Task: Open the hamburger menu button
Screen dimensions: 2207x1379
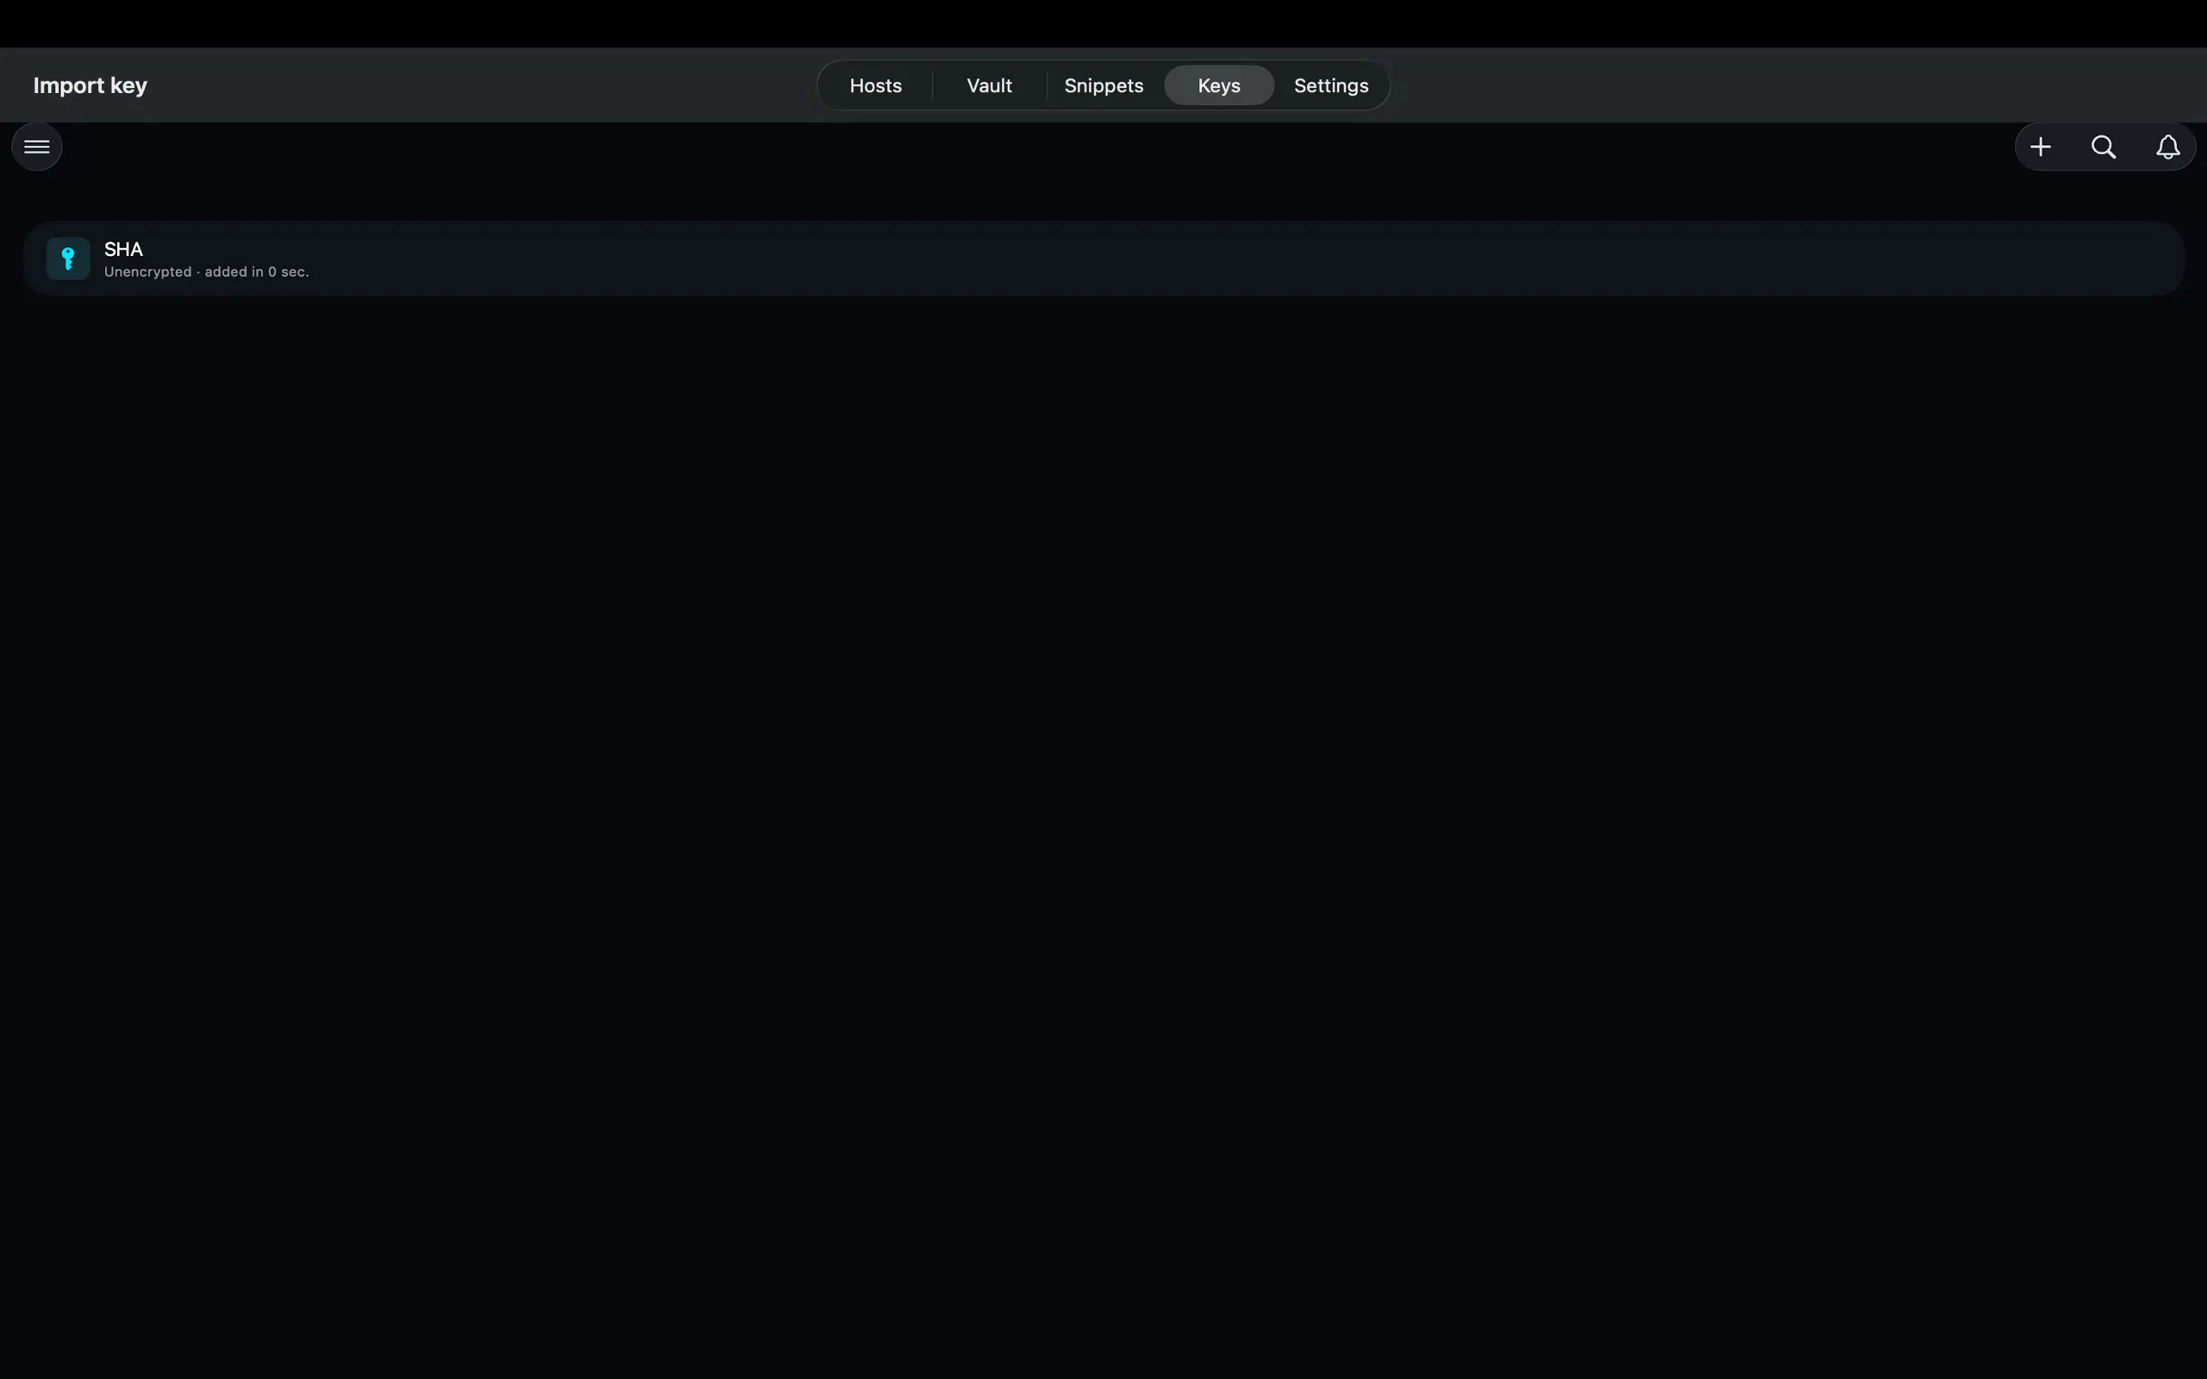Action: (36, 147)
